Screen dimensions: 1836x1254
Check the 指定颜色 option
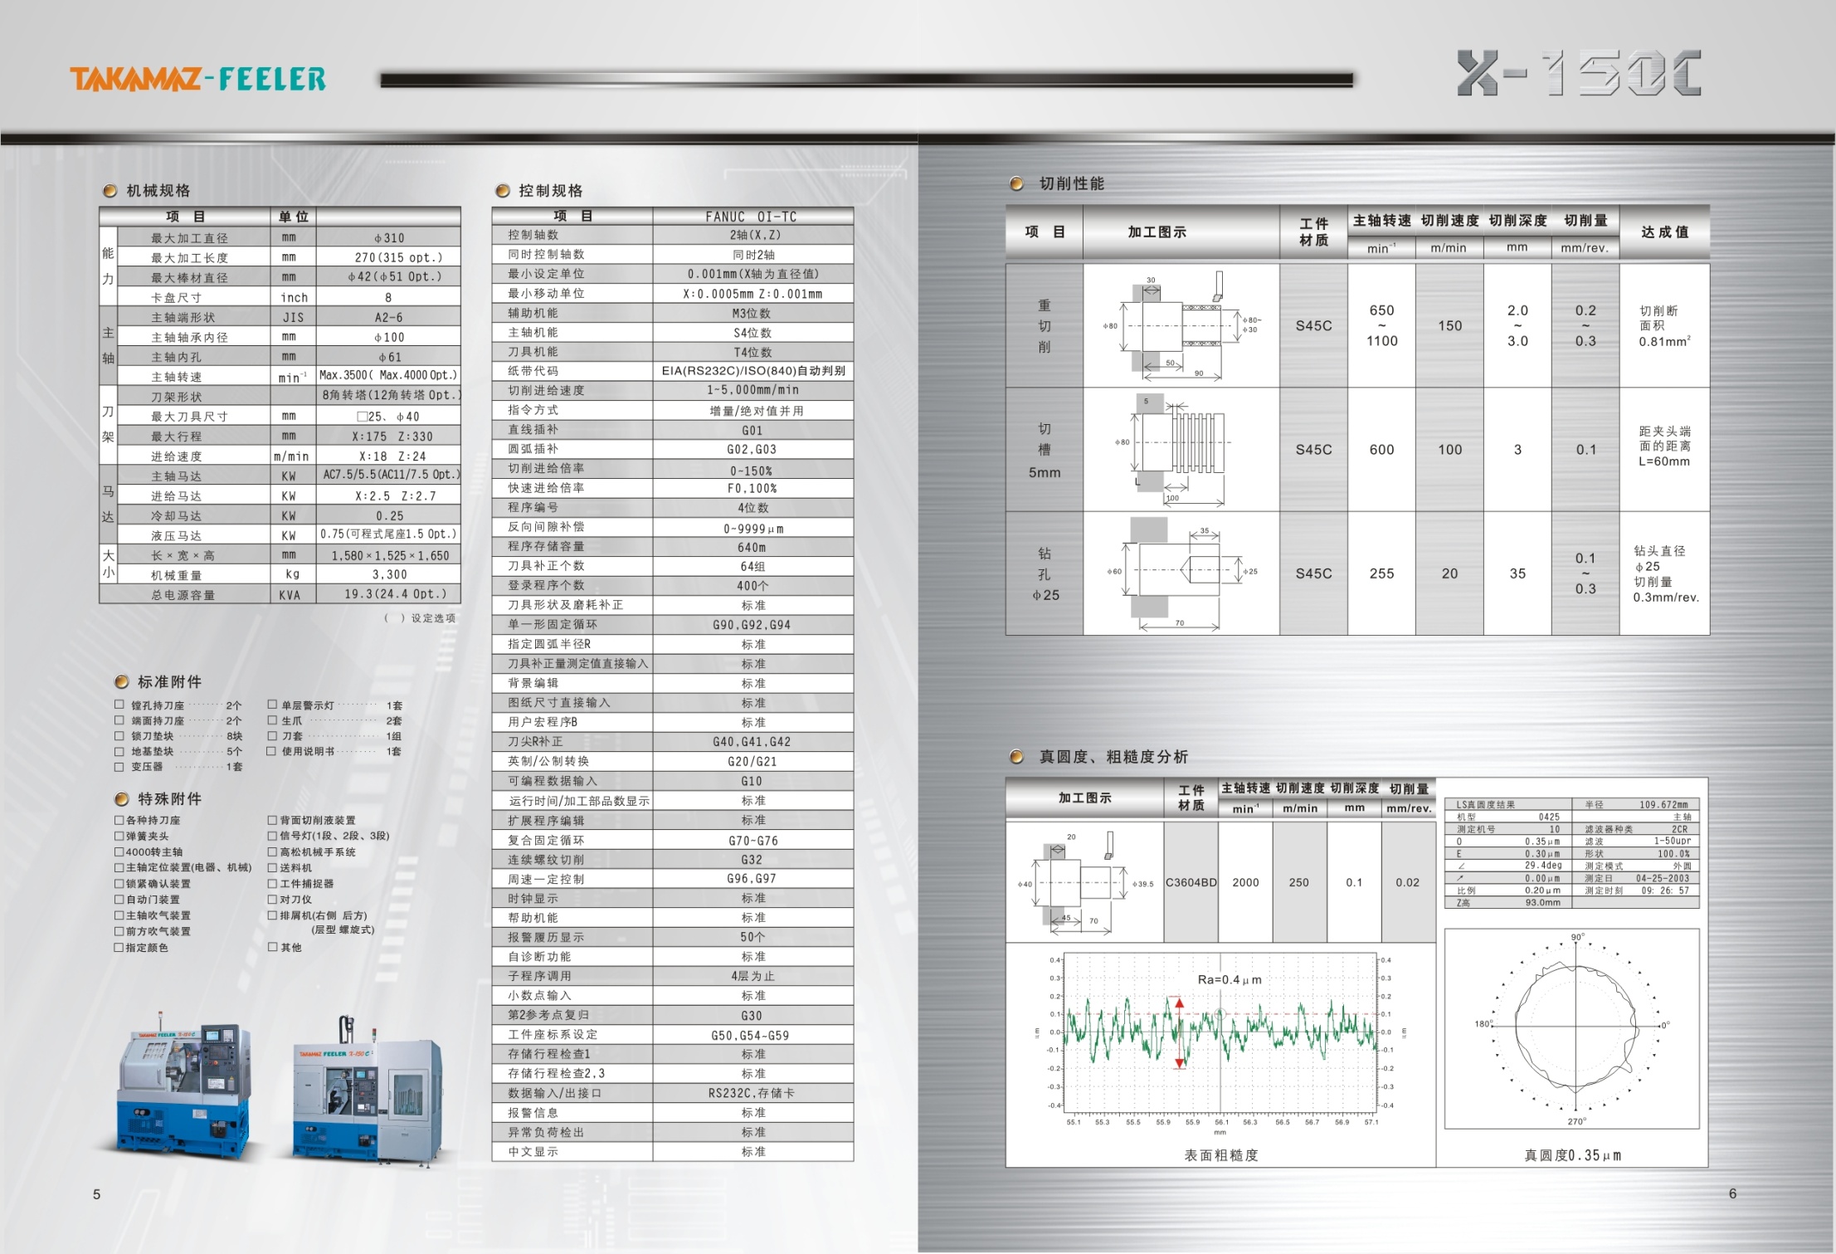click(x=119, y=947)
